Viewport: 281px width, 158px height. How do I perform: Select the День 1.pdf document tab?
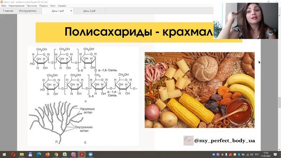coord(58,11)
